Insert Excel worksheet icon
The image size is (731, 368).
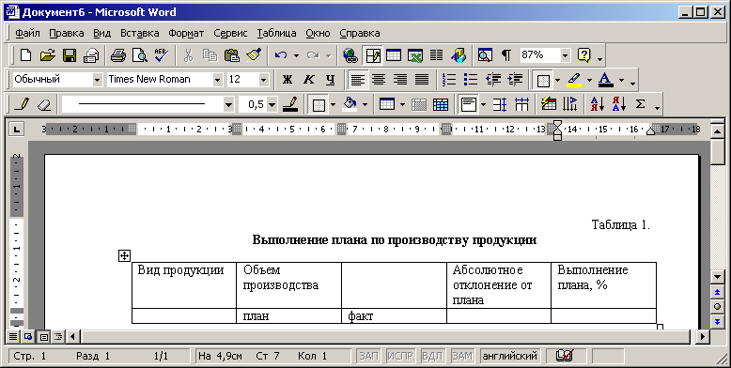point(415,55)
